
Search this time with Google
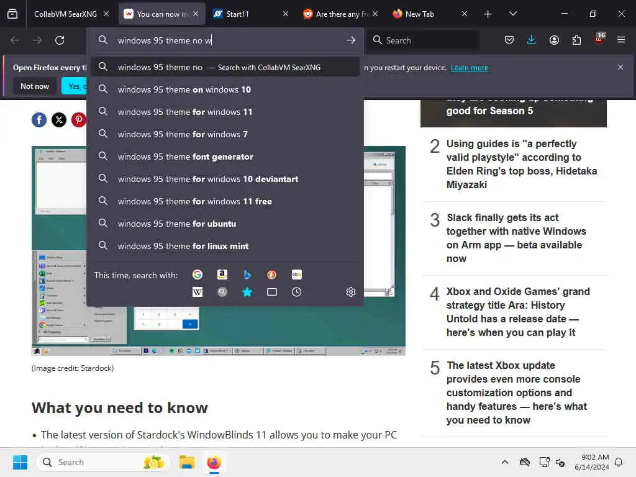click(x=197, y=275)
